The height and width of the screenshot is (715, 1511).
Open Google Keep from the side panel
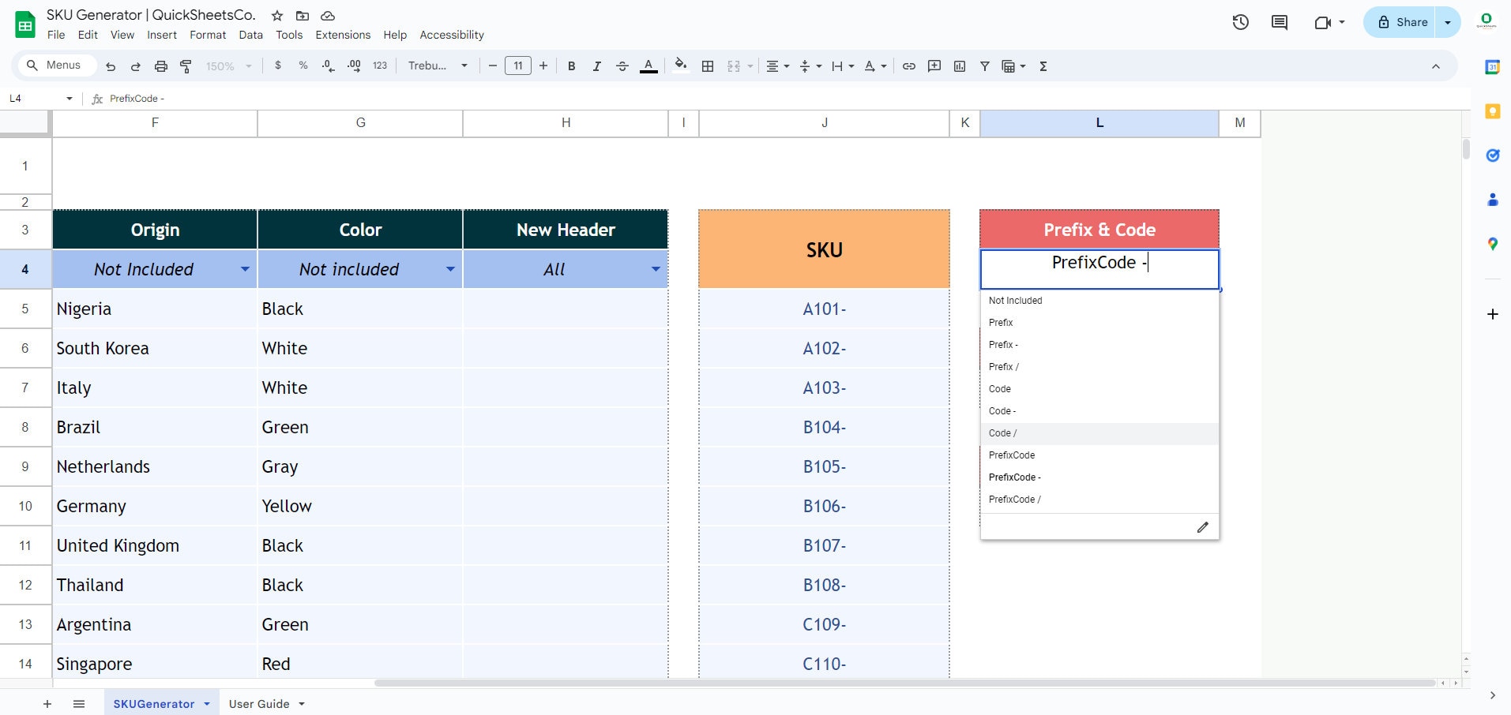pos(1492,111)
